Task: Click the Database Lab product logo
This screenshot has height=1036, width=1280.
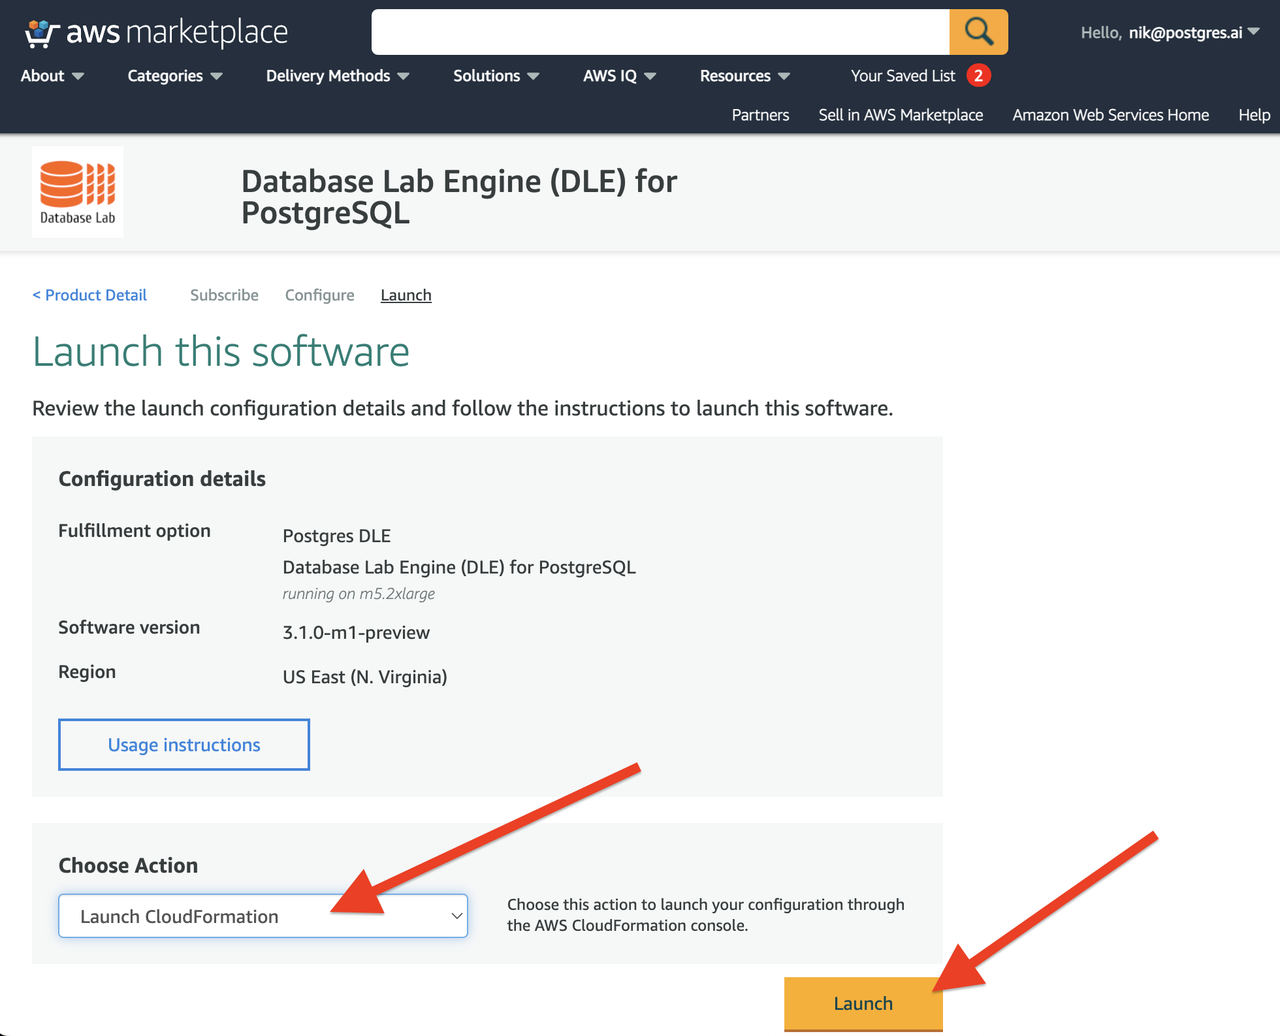Action: click(78, 192)
